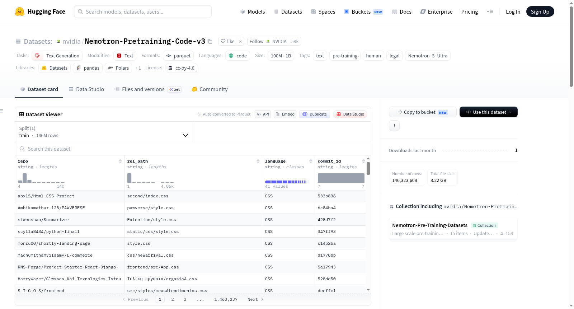Focus the Search this dataset field
This screenshot has height=309, width=574.
(193, 149)
